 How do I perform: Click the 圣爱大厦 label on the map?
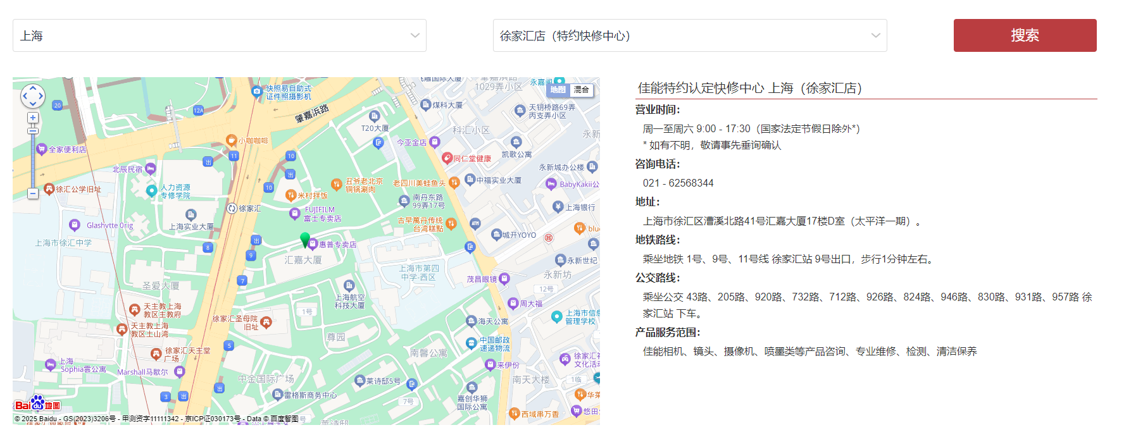click(x=161, y=286)
